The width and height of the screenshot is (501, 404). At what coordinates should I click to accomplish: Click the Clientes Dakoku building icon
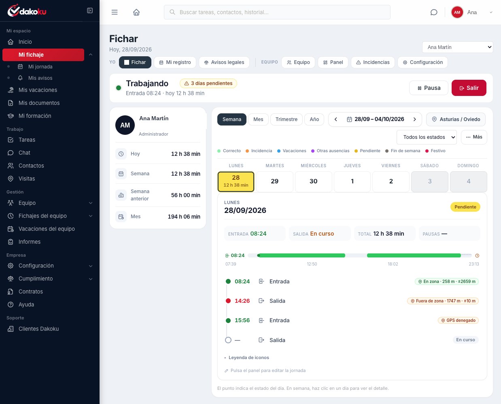[11, 329]
